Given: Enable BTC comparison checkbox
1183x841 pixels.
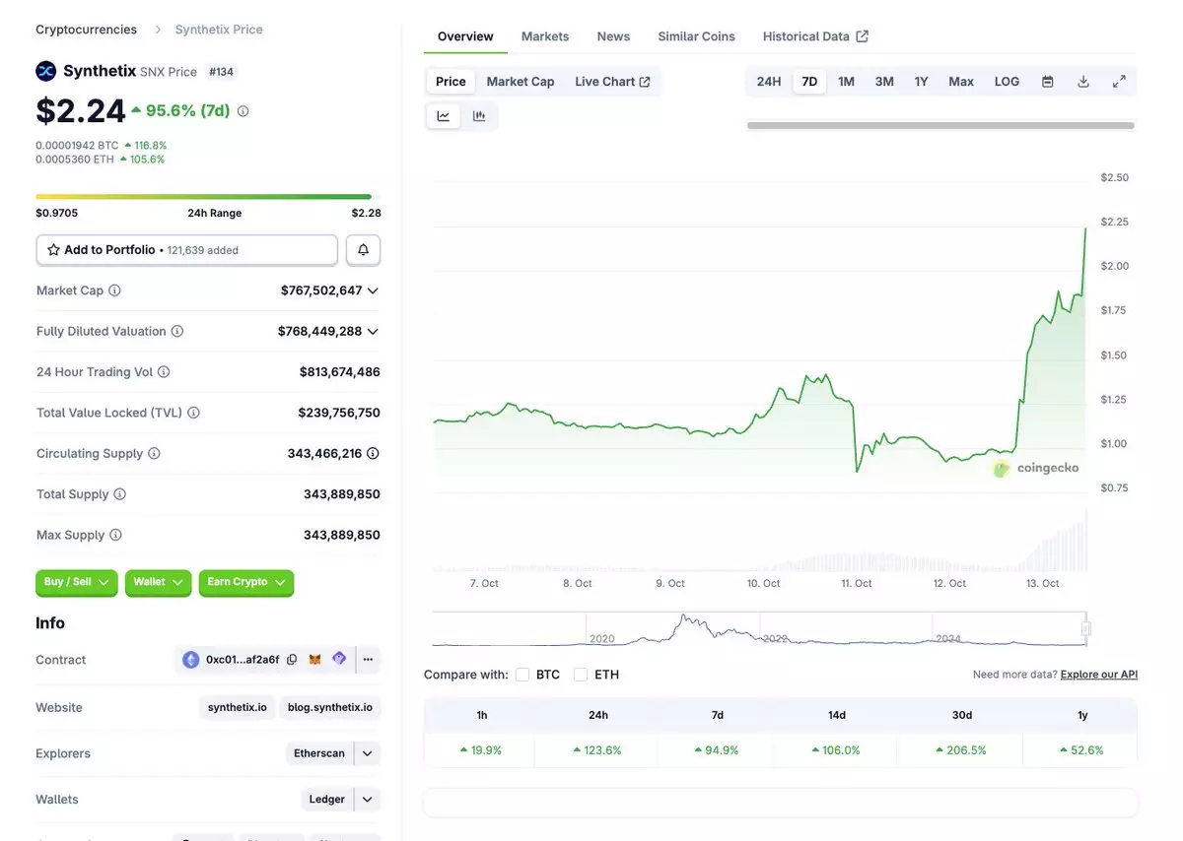Looking at the screenshot, I should tap(522, 675).
